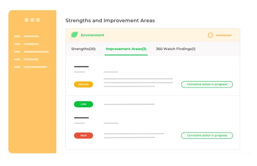
Task: Select the last sidebar menu item
Action: (x=31, y=67)
